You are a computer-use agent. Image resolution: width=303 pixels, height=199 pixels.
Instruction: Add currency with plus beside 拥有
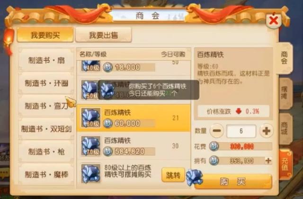(268, 161)
